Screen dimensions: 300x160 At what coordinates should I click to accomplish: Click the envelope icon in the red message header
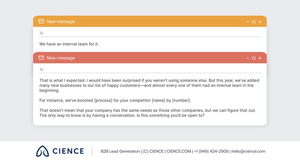(41, 58)
